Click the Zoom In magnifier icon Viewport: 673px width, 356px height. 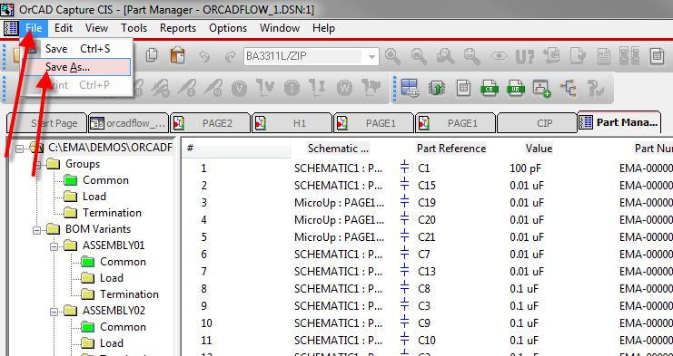pos(392,56)
